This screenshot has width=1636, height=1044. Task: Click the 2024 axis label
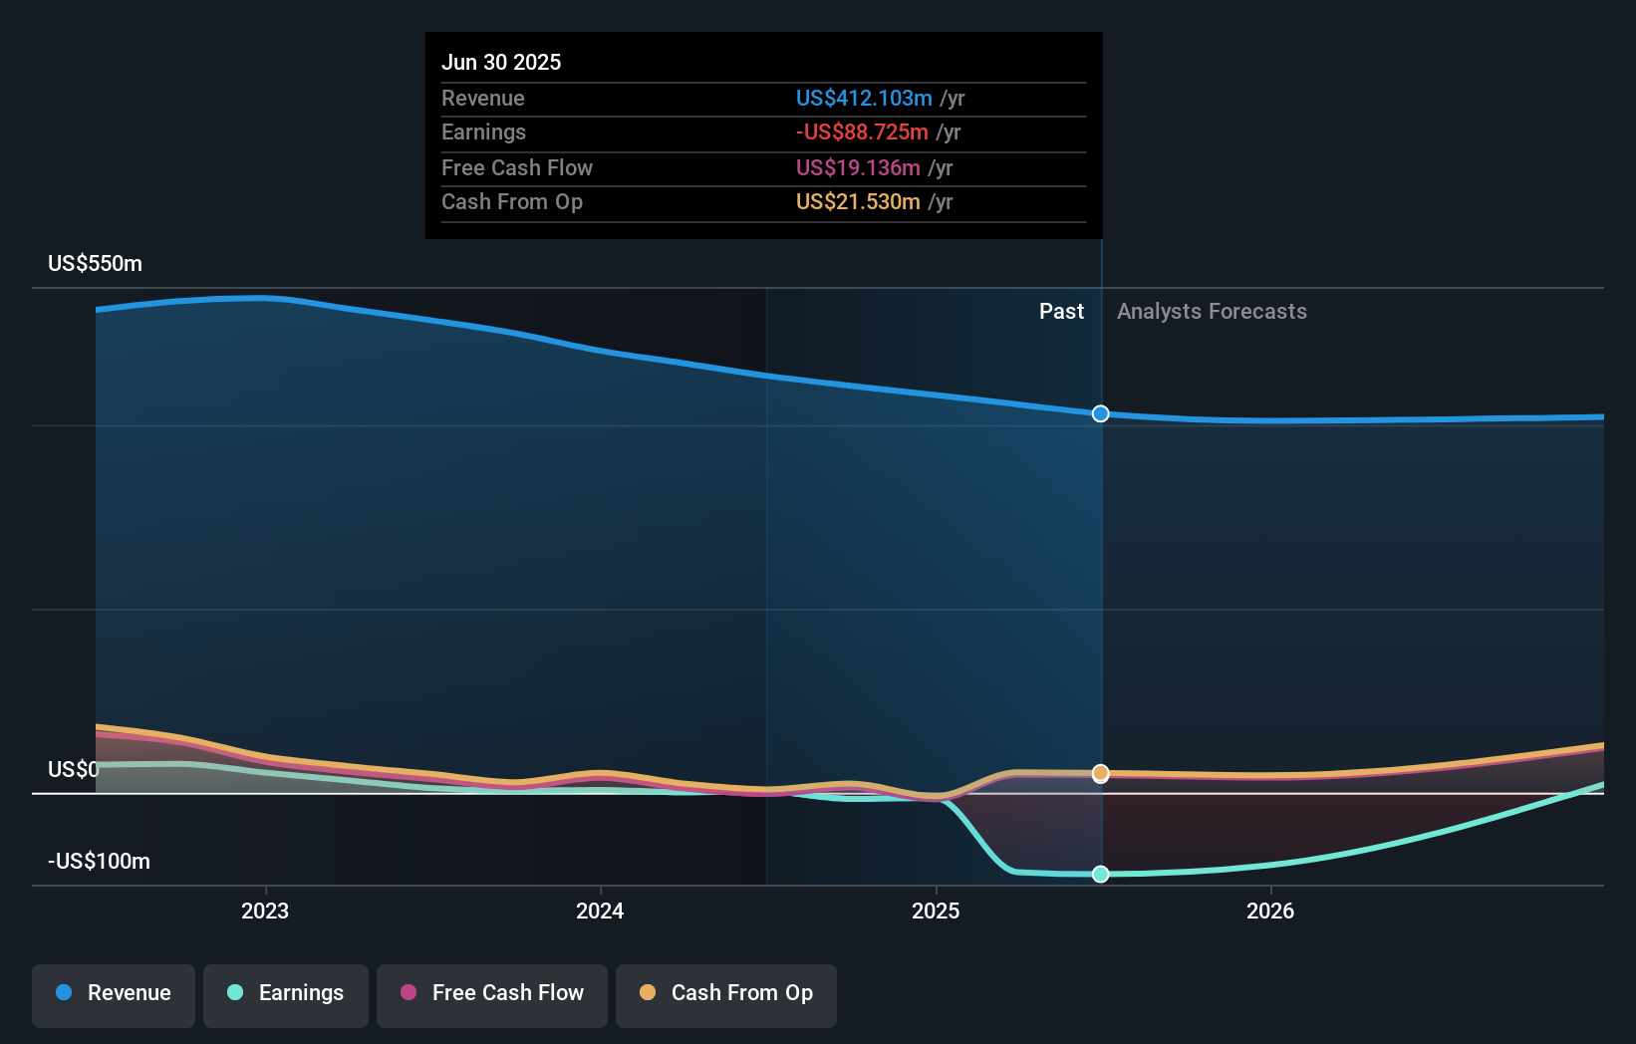(599, 910)
